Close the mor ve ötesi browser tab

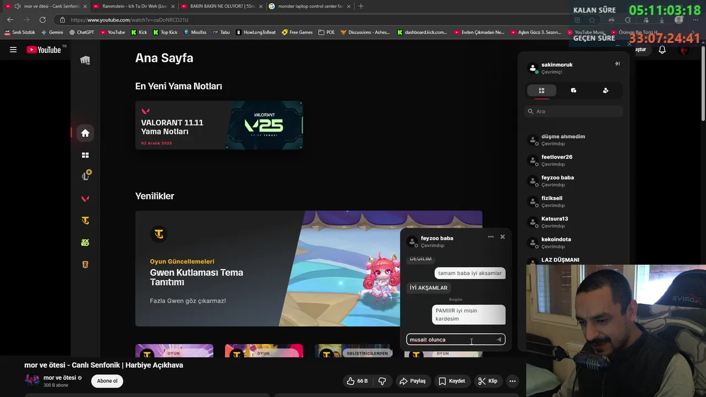coord(85,6)
